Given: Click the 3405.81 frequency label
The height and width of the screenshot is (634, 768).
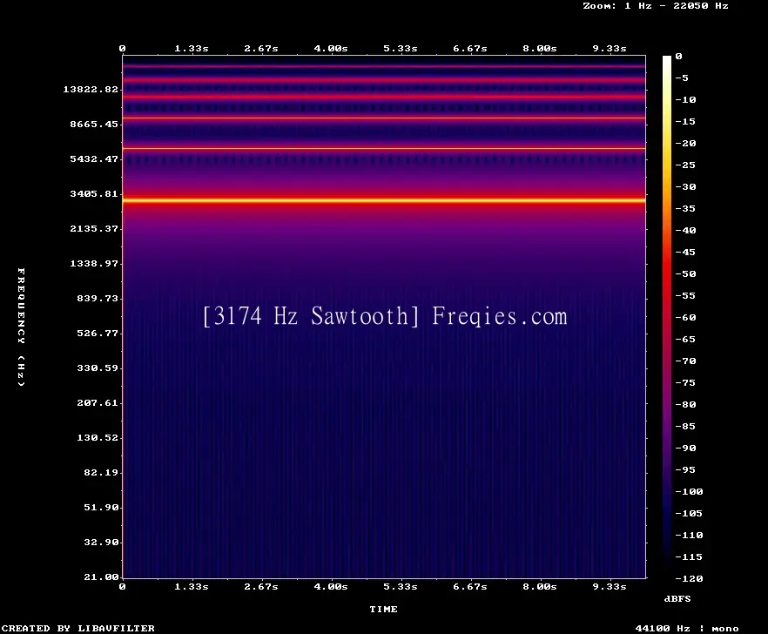Looking at the screenshot, I should (x=94, y=193).
